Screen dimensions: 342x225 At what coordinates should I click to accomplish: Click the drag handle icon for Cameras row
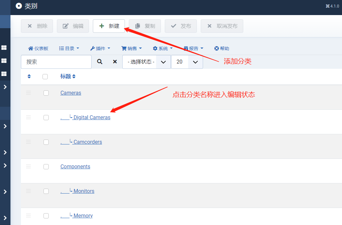[28, 93]
